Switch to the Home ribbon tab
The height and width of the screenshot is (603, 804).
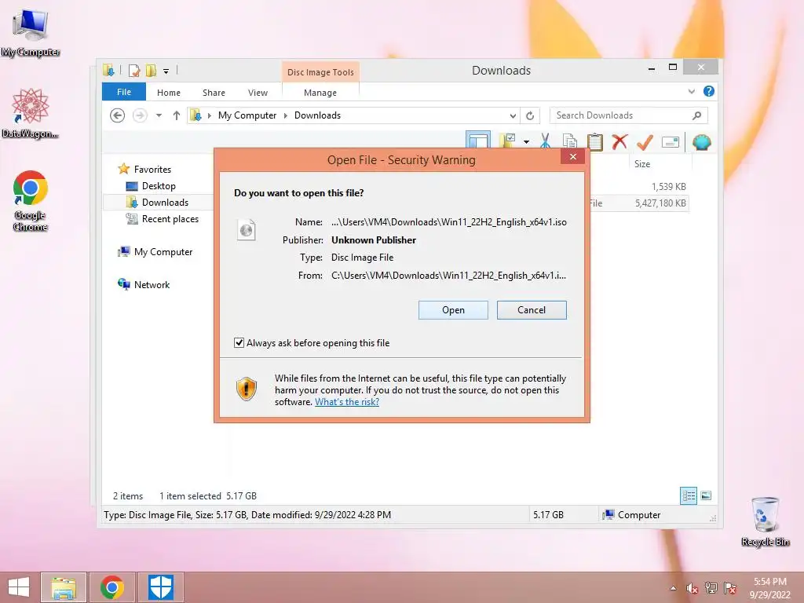click(169, 93)
